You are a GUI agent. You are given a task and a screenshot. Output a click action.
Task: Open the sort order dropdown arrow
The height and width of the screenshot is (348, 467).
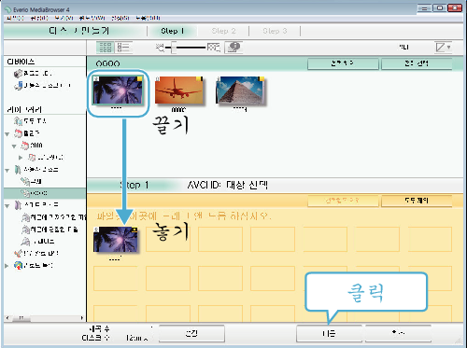[448, 48]
